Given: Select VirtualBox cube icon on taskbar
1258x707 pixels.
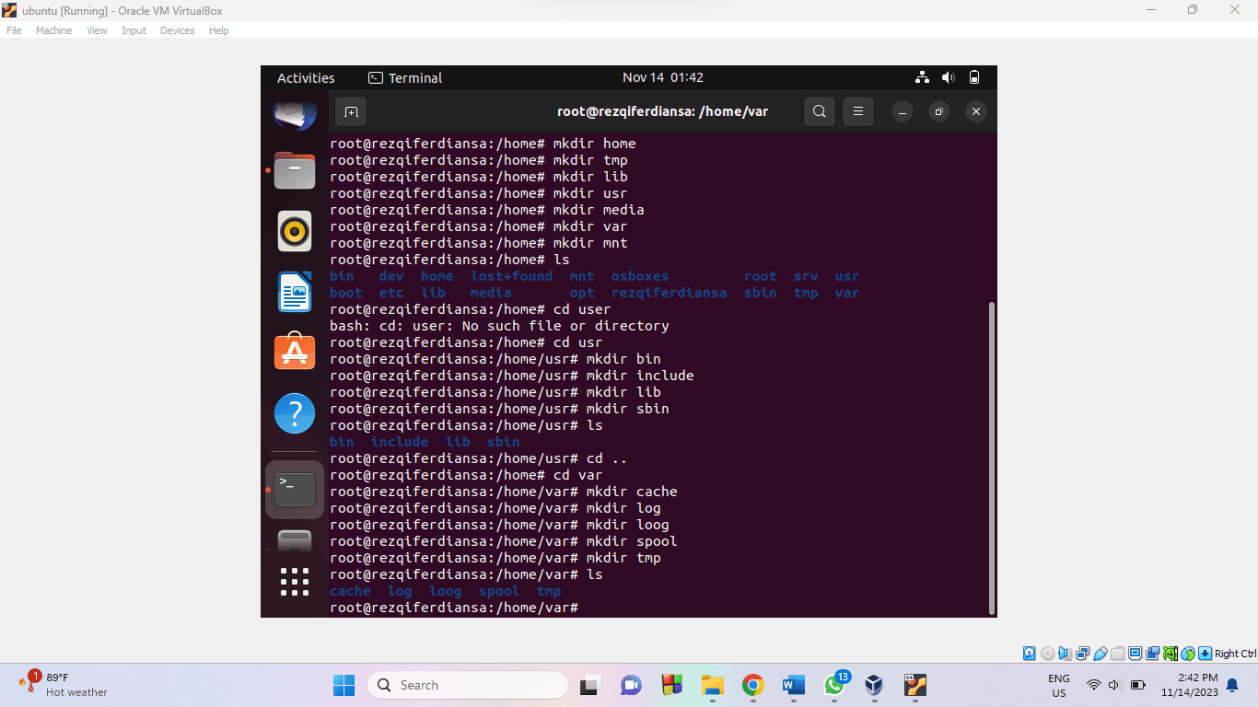Looking at the screenshot, I should click(874, 685).
